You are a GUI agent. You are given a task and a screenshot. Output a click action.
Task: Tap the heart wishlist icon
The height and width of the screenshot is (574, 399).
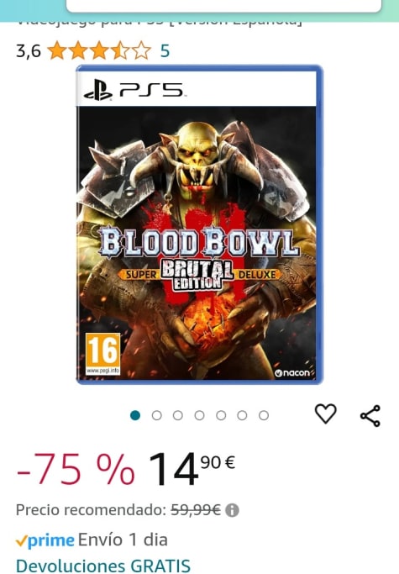(x=325, y=413)
